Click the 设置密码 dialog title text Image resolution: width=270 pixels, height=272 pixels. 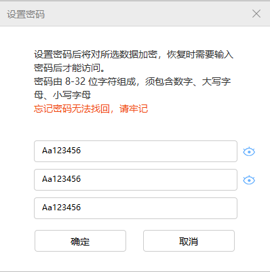[x=26, y=14]
